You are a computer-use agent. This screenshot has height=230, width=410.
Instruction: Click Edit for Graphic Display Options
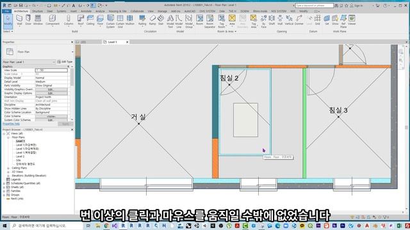(51, 93)
